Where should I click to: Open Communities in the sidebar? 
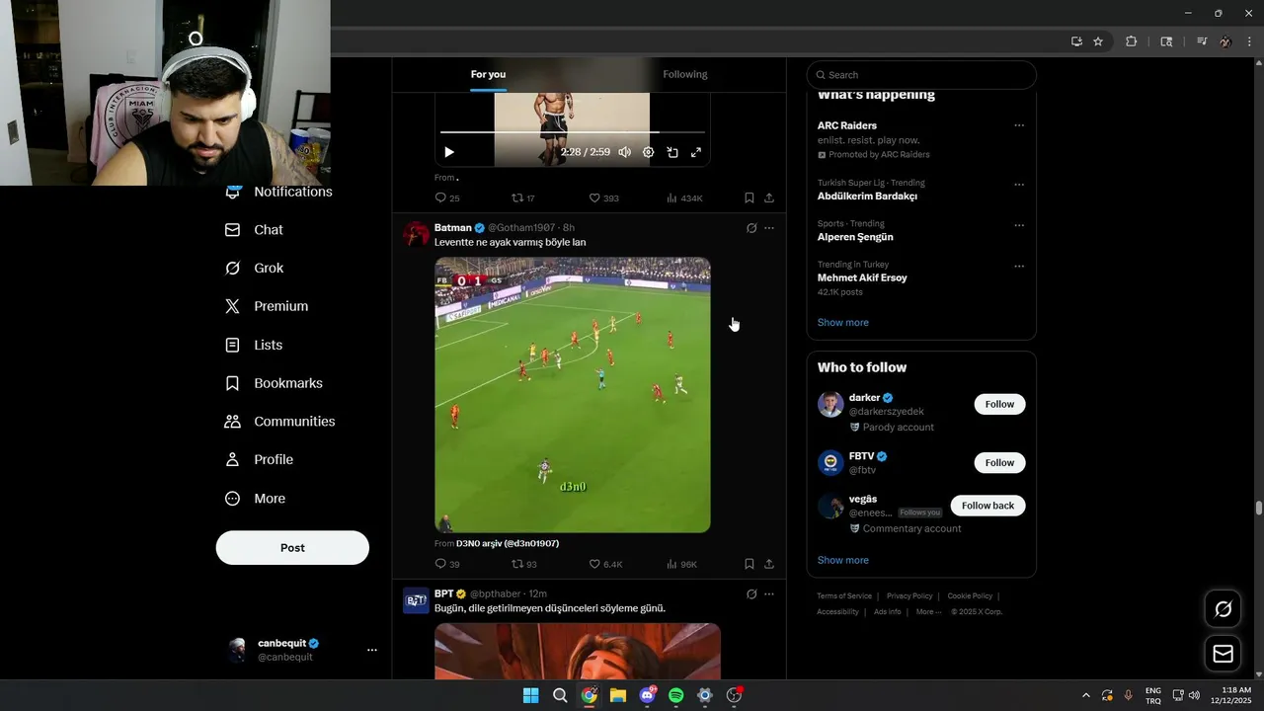tap(280, 422)
